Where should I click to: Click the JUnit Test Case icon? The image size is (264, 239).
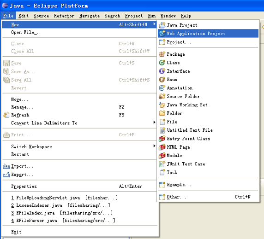[x=162, y=164]
